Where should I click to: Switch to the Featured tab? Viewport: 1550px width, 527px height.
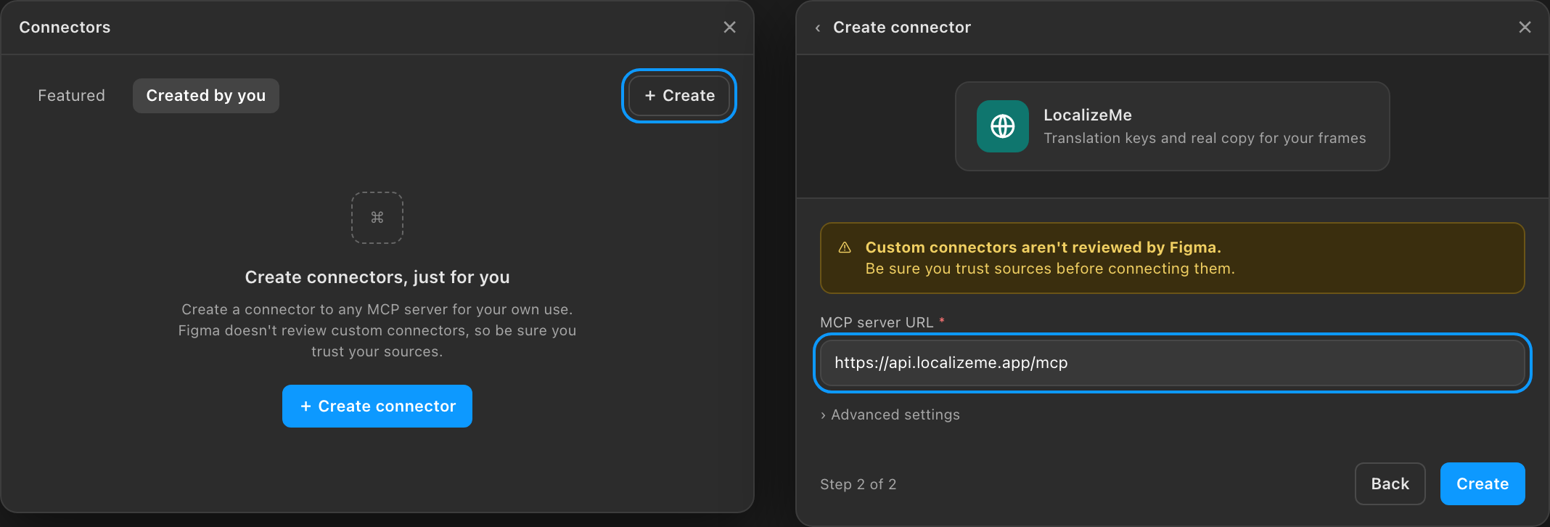tap(71, 96)
